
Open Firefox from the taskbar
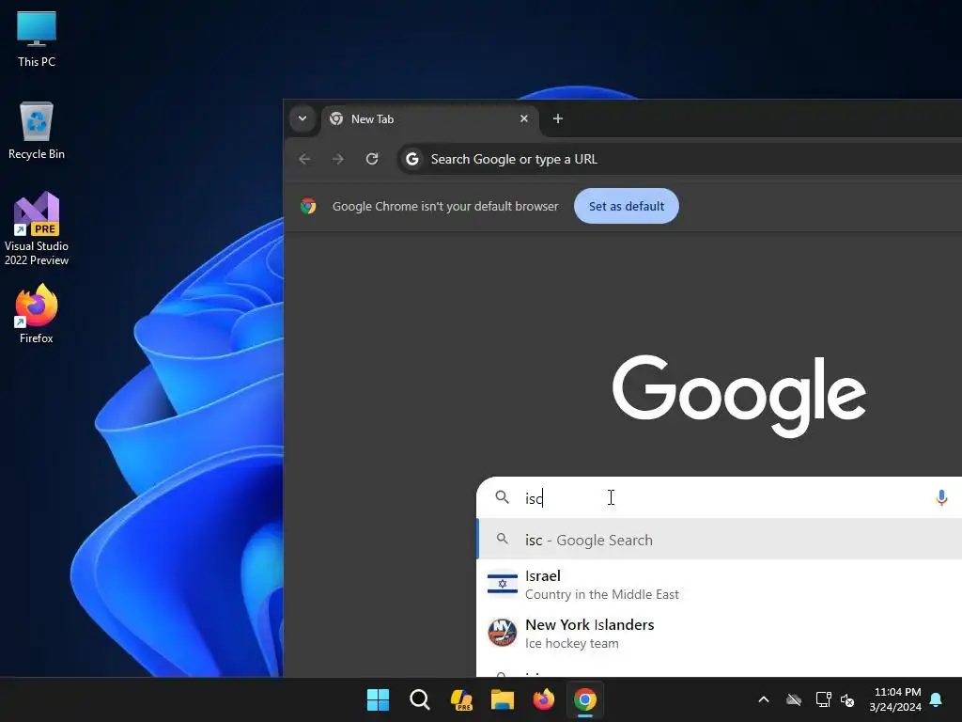(544, 699)
